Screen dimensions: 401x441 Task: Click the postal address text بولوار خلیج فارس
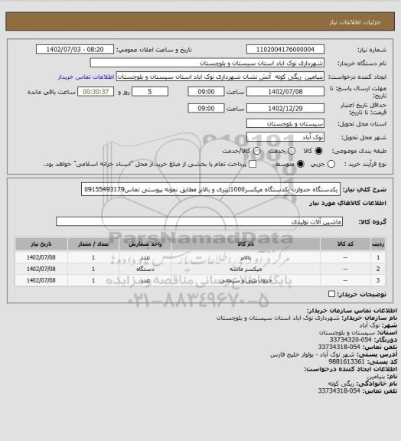click(x=291, y=354)
